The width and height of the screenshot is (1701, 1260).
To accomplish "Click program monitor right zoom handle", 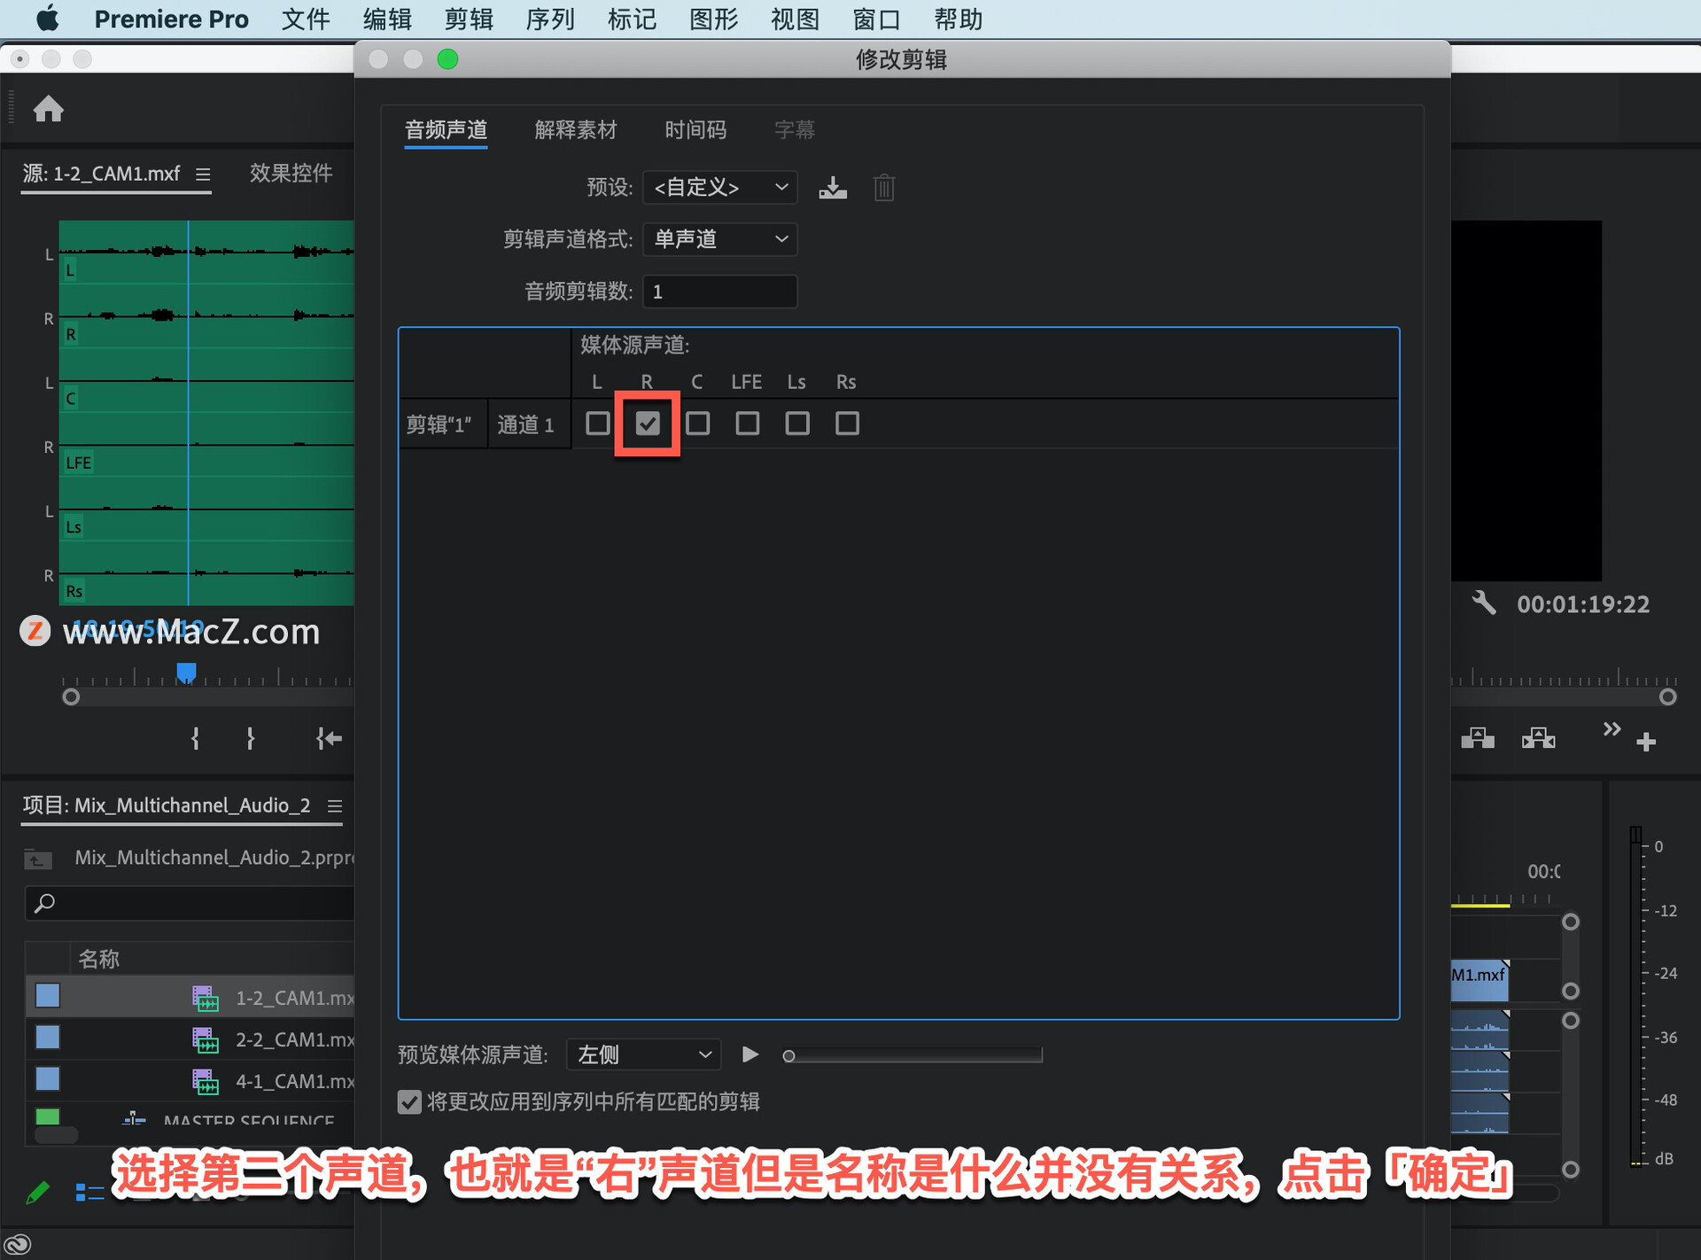I will 1668,697.
